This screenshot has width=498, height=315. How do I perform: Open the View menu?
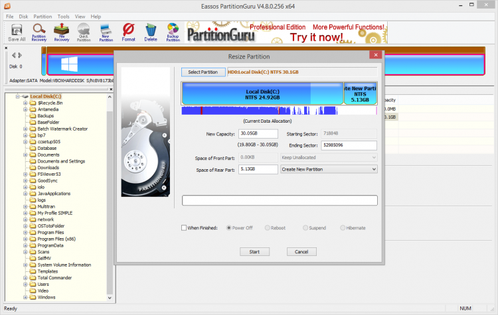point(80,17)
